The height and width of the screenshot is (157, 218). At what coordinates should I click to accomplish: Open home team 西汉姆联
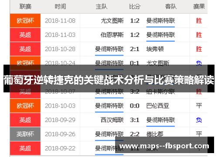[x=112, y=120]
